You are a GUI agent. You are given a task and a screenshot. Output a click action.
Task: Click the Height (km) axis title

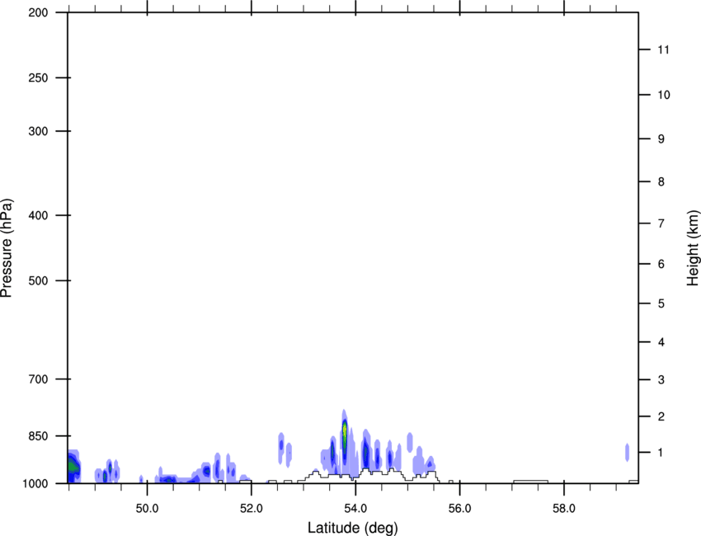pos(693,248)
